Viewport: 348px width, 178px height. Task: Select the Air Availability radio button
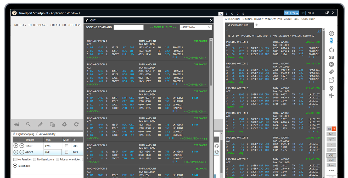(37, 134)
